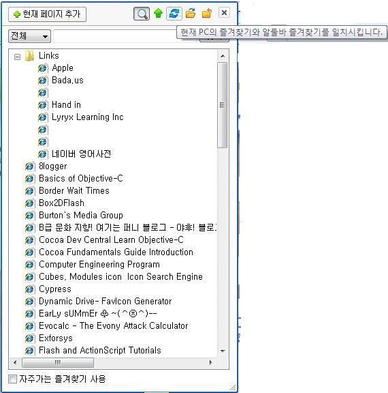Click the horizontal scrollbar thumb
Viewport: 388px width, 393px height.
pyautogui.click(x=58, y=362)
